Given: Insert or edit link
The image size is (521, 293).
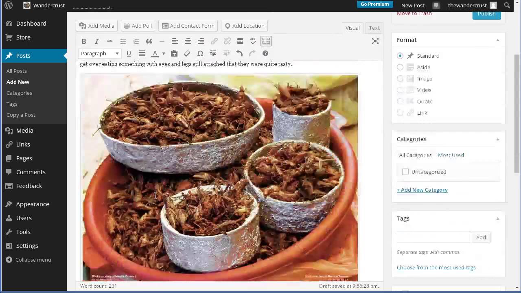Looking at the screenshot, I should pyautogui.click(x=214, y=41).
